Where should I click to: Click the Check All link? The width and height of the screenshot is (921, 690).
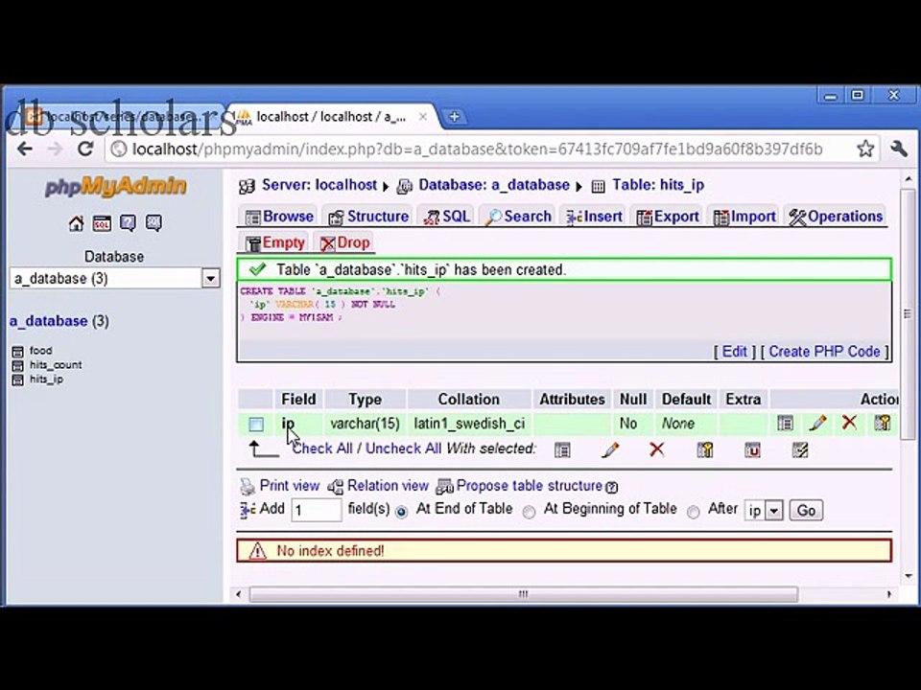(x=322, y=448)
